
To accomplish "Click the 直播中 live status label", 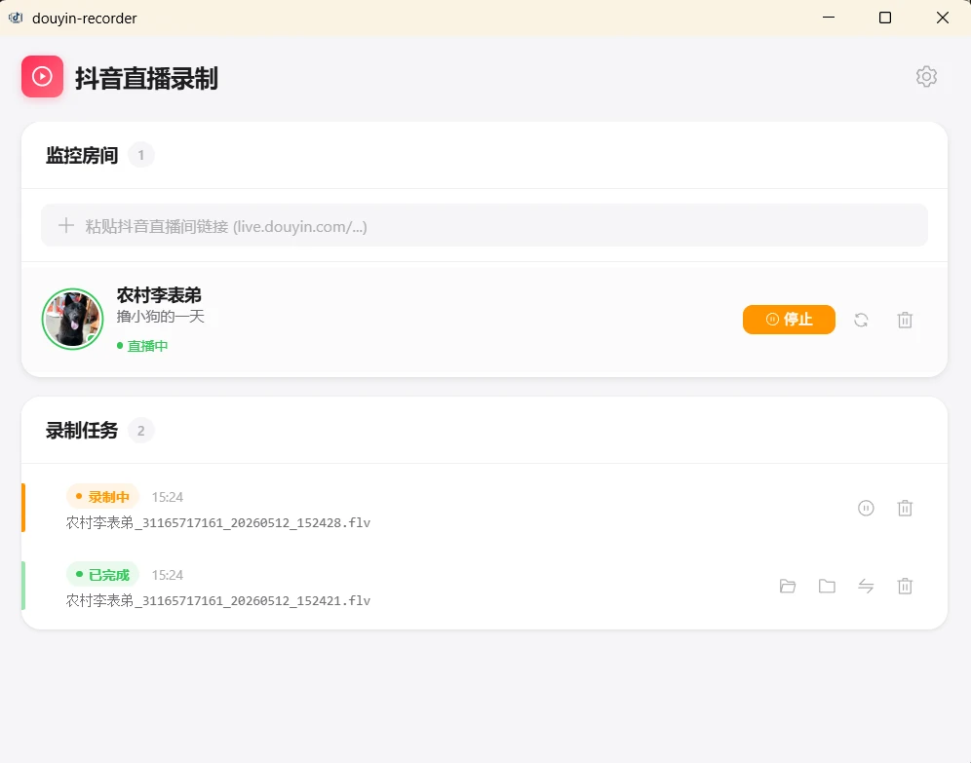I will (x=142, y=346).
